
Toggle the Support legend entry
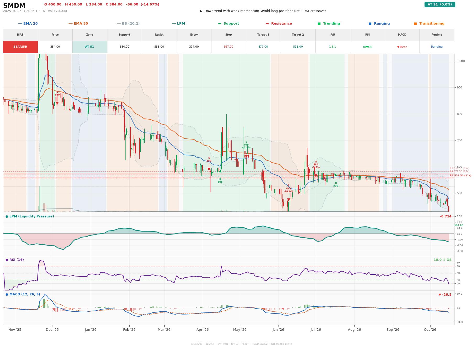pos(228,24)
